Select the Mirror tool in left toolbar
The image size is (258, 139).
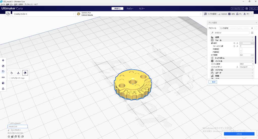point(3,77)
